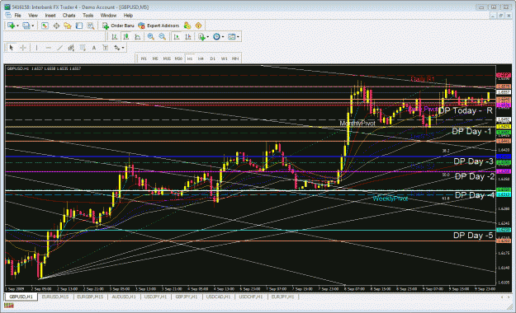Click the Order Baru button
Screen dimensions: 516x313
tap(118, 26)
